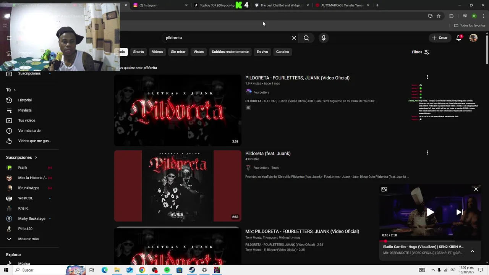Open more options for Pildoreta (feat. Juank) result
489x275 pixels.
coord(427,153)
